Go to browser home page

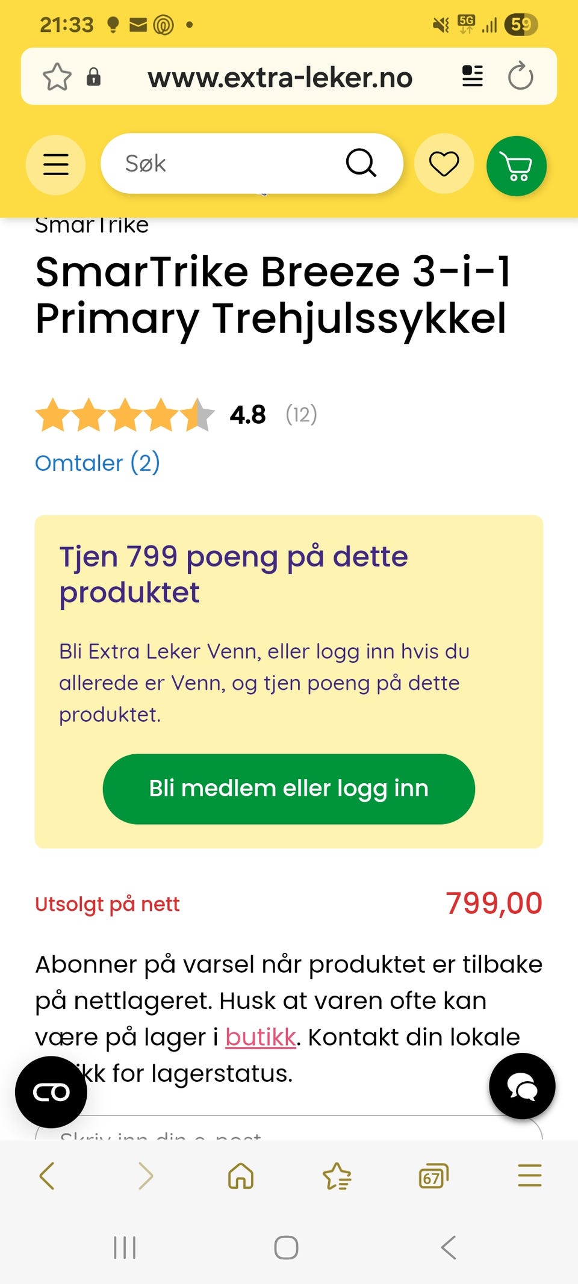241,1176
